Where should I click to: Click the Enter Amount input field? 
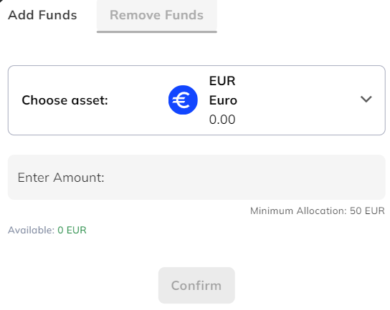tap(196, 177)
